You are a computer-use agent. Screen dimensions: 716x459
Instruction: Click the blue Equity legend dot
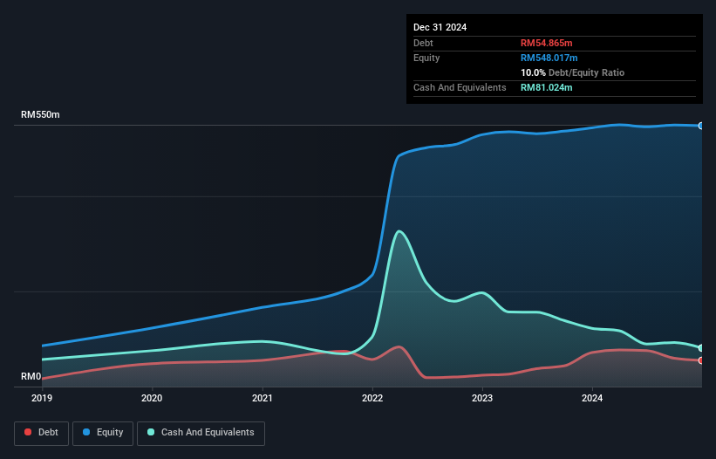click(86, 432)
